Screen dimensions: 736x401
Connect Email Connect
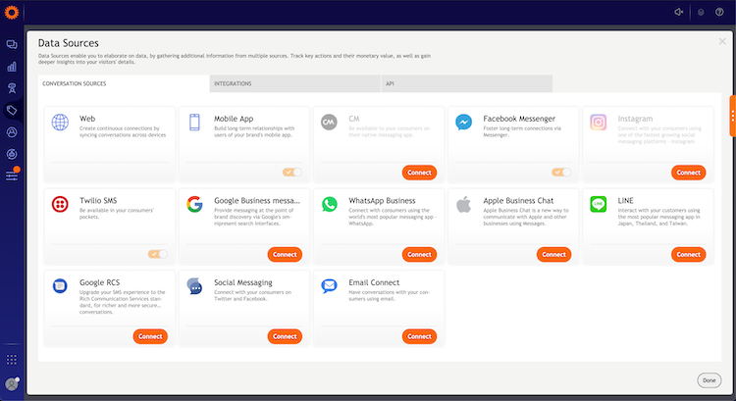click(x=419, y=336)
